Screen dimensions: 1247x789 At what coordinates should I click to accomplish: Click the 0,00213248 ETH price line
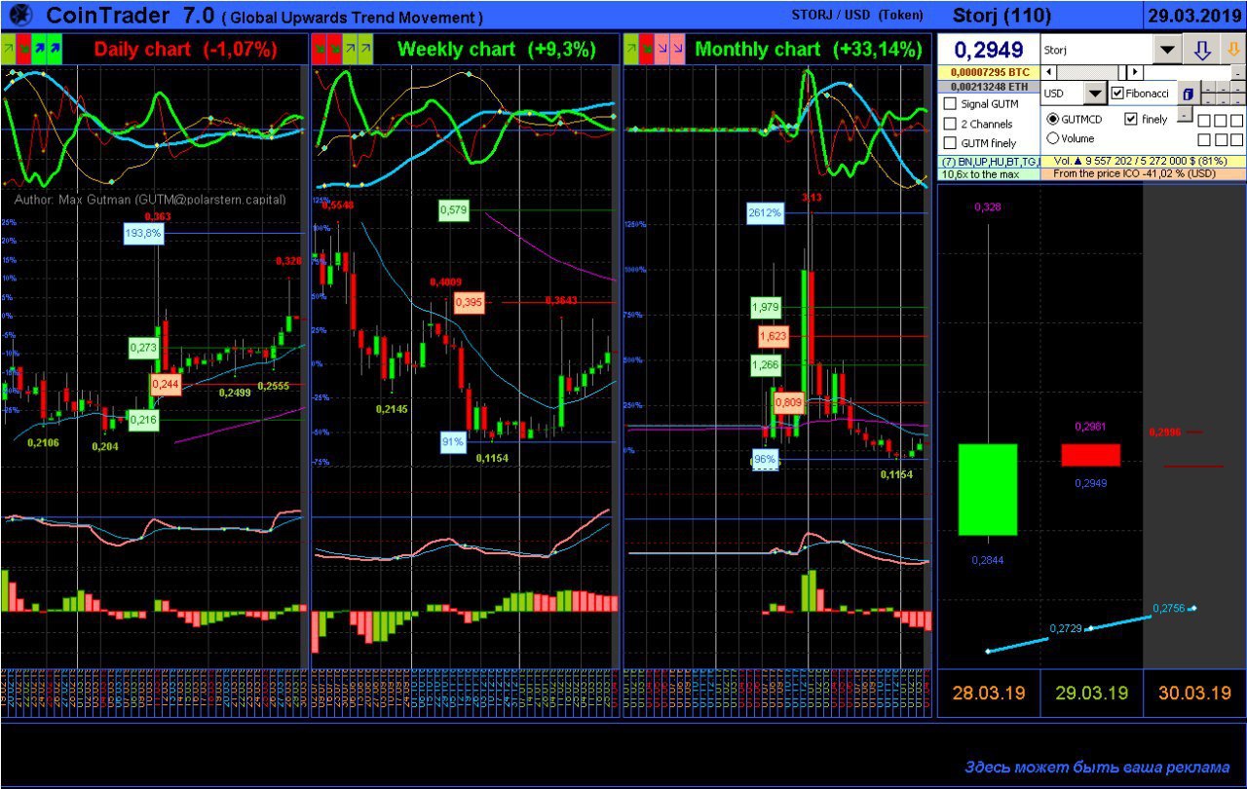tap(988, 87)
